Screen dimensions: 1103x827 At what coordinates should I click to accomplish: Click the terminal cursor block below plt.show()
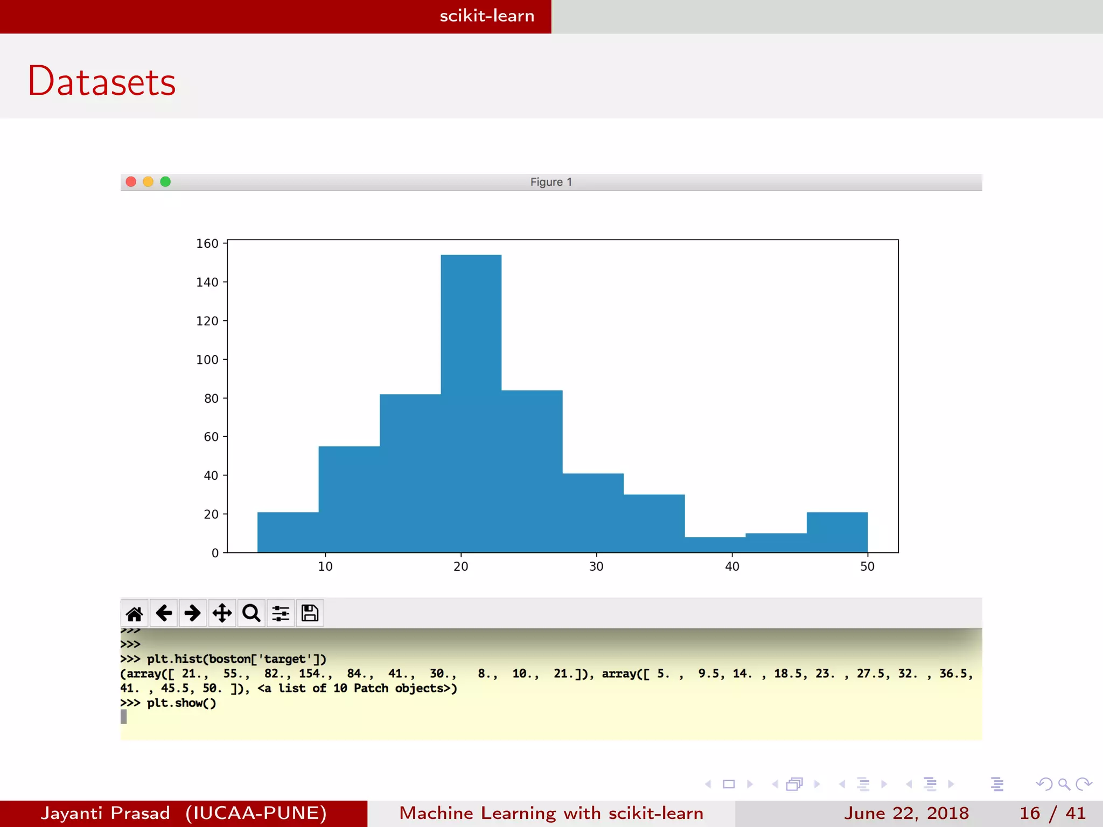(x=123, y=717)
